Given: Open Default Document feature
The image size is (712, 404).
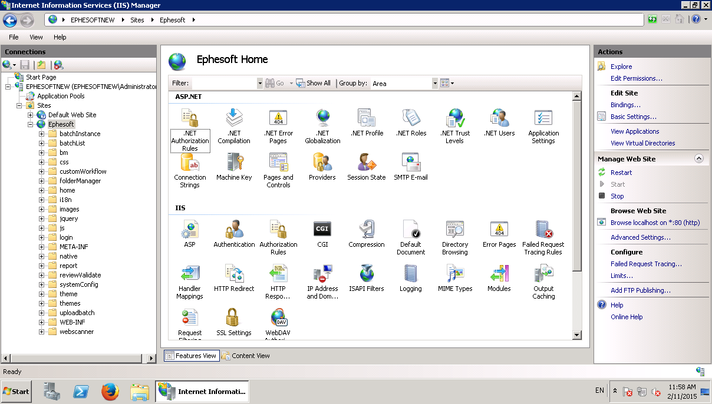Looking at the screenshot, I should click(x=411, y=237).
